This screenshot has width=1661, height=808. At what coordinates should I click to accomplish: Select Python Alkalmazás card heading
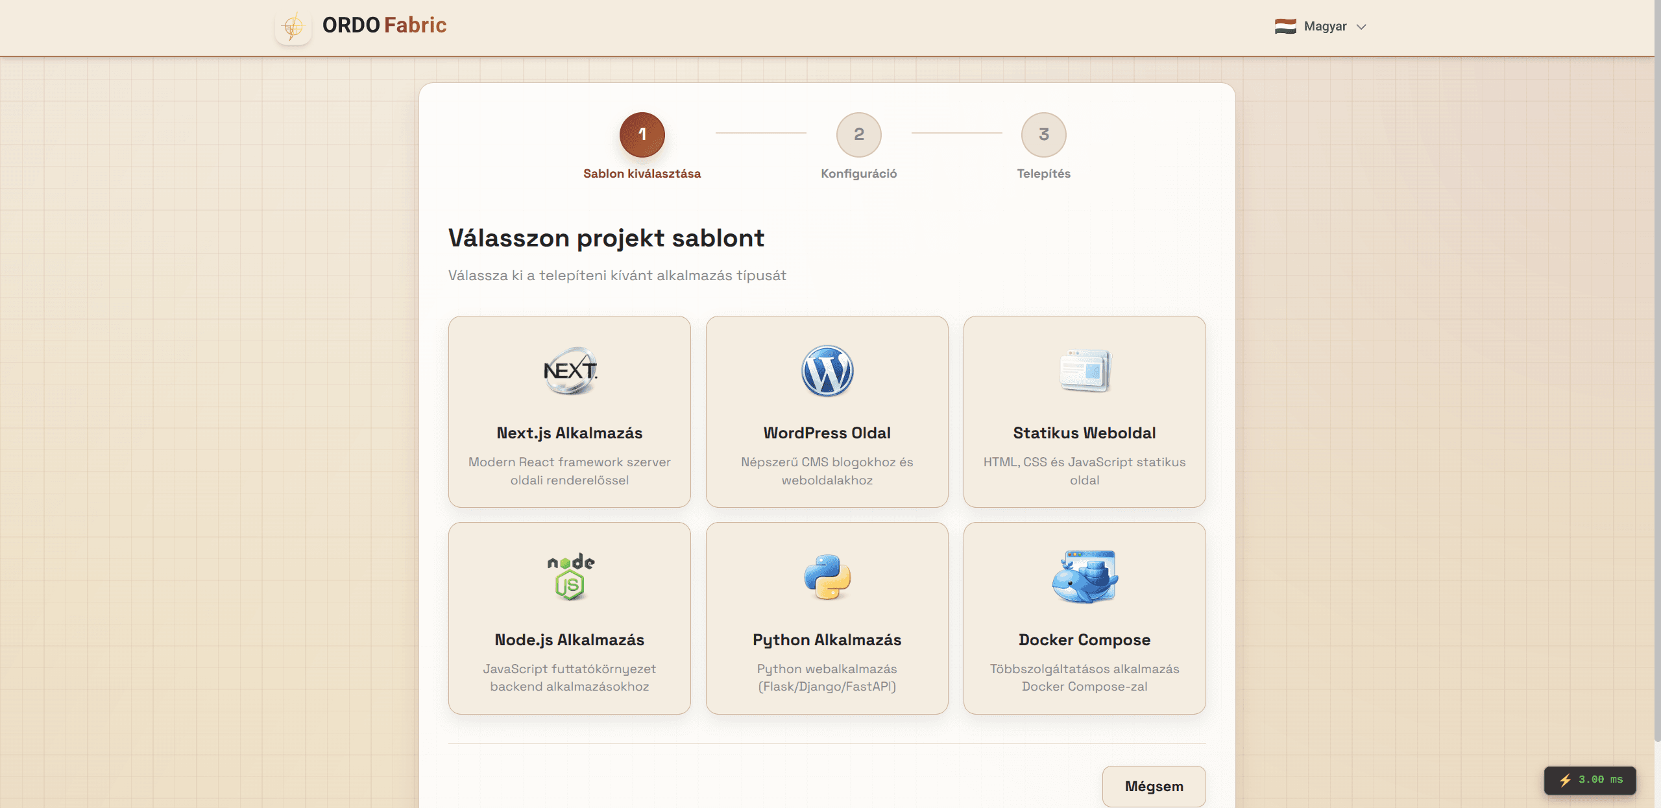[827, 639]
